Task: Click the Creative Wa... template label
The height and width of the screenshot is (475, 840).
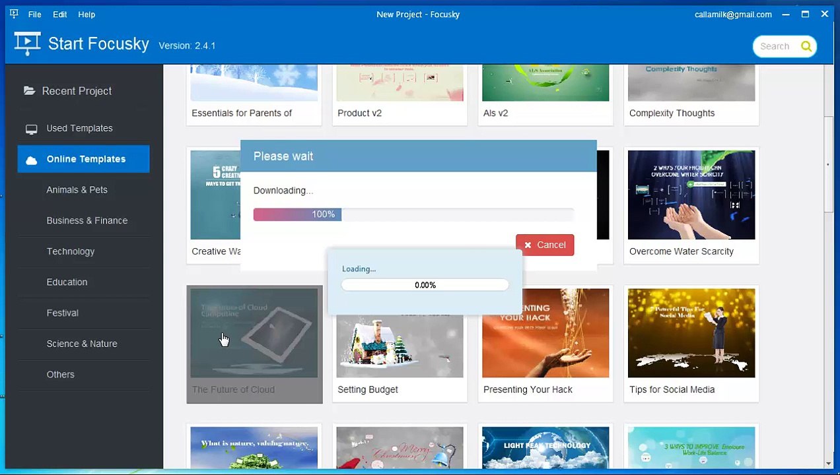Action: (x=216, y=251)
